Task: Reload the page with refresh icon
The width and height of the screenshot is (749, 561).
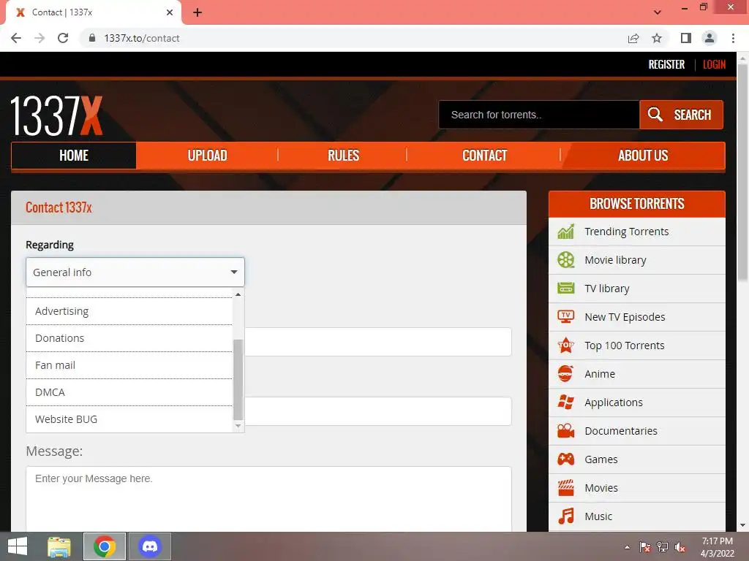Action: click(x=63, y=38)
